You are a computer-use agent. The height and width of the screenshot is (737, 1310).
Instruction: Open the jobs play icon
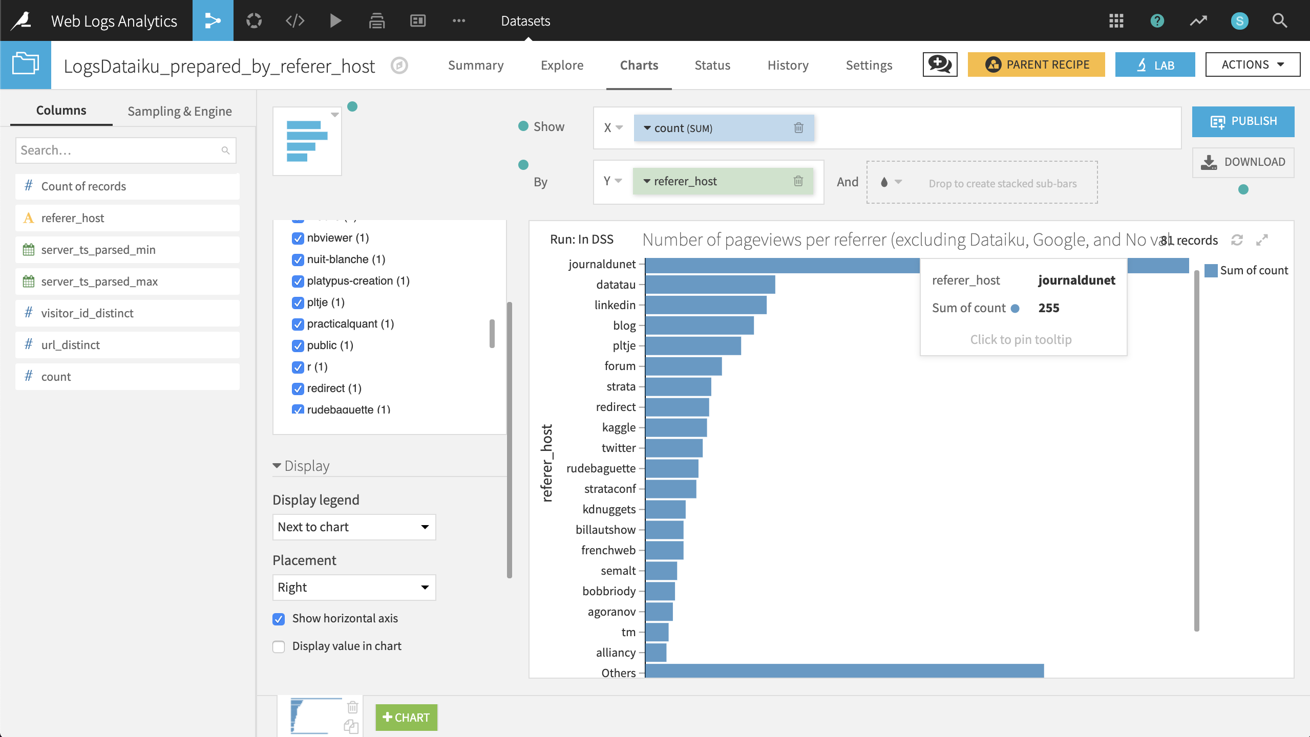pyautogui.click(x=335, y=20)
